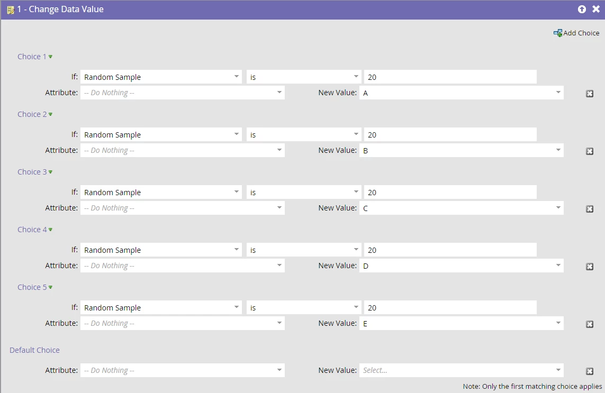The width and height of the screenshot is (605, 393).
Task: Open Default Choice New Value Select dropdown
Action: 462,370
